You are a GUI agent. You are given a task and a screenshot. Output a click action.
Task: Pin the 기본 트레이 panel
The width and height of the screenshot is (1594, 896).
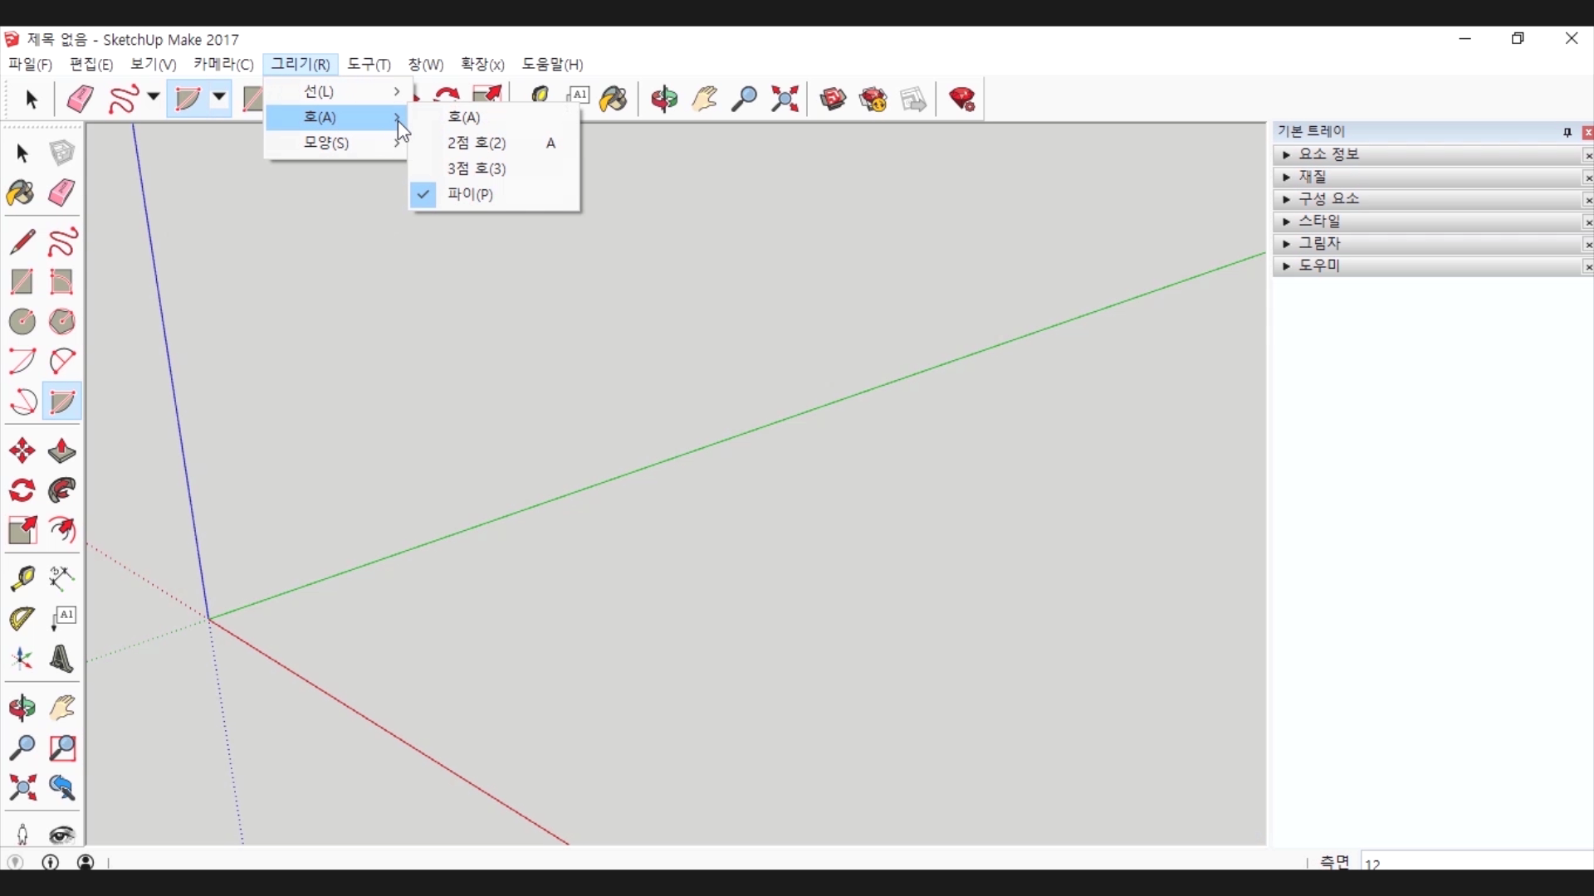click(x=1567, y=132)
